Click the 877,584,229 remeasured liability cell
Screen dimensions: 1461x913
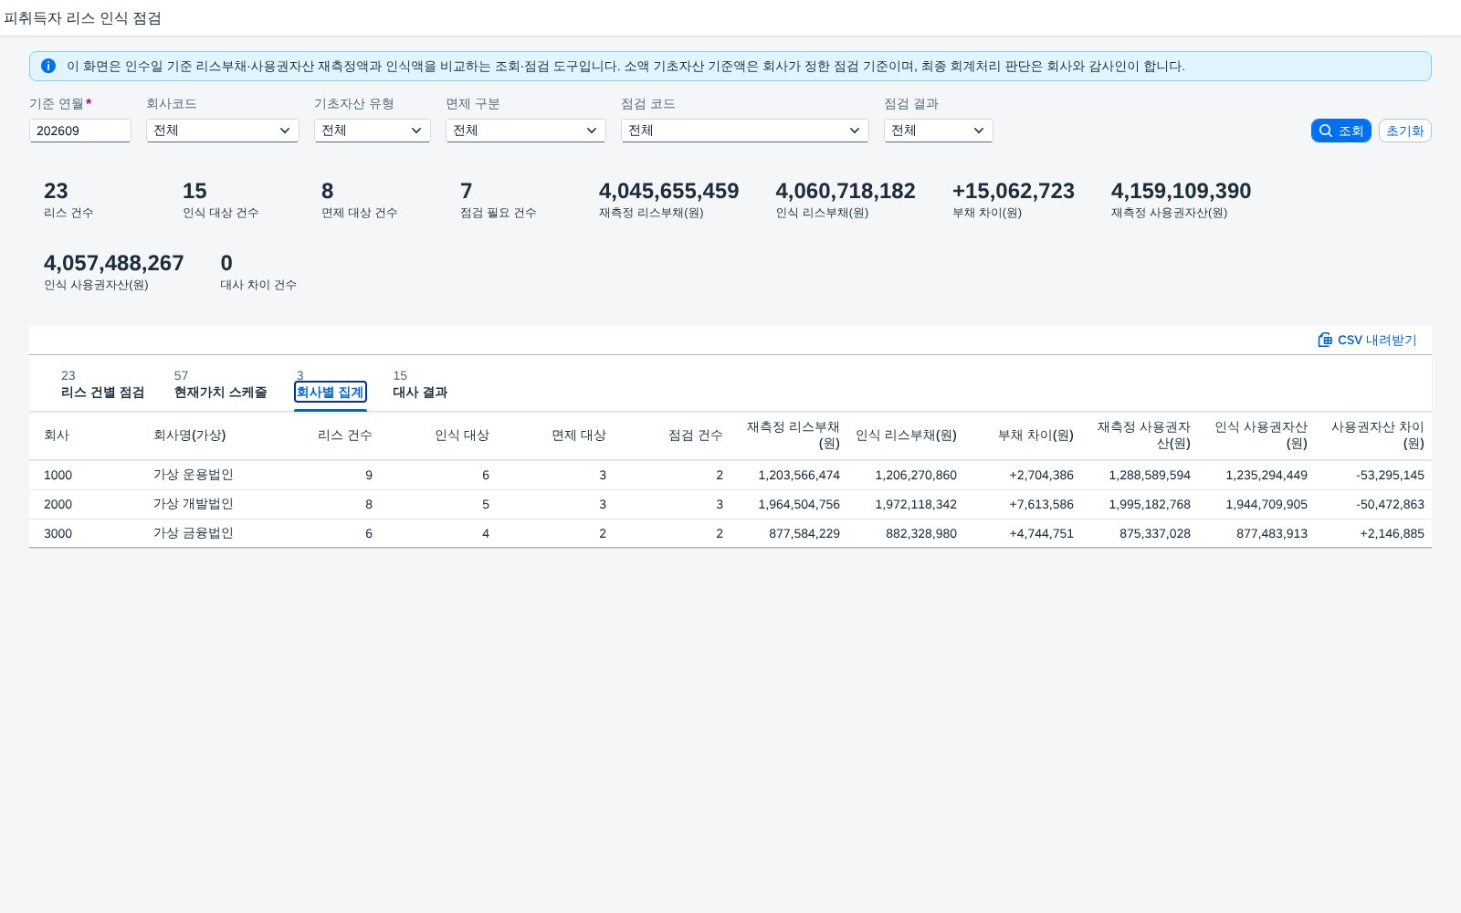(x=804, y=533)
